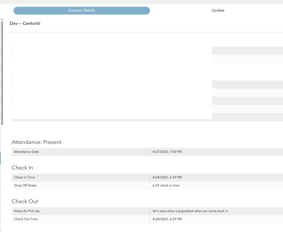
Task: Select the Check Out Time value
Action: [x=167, y=219]
